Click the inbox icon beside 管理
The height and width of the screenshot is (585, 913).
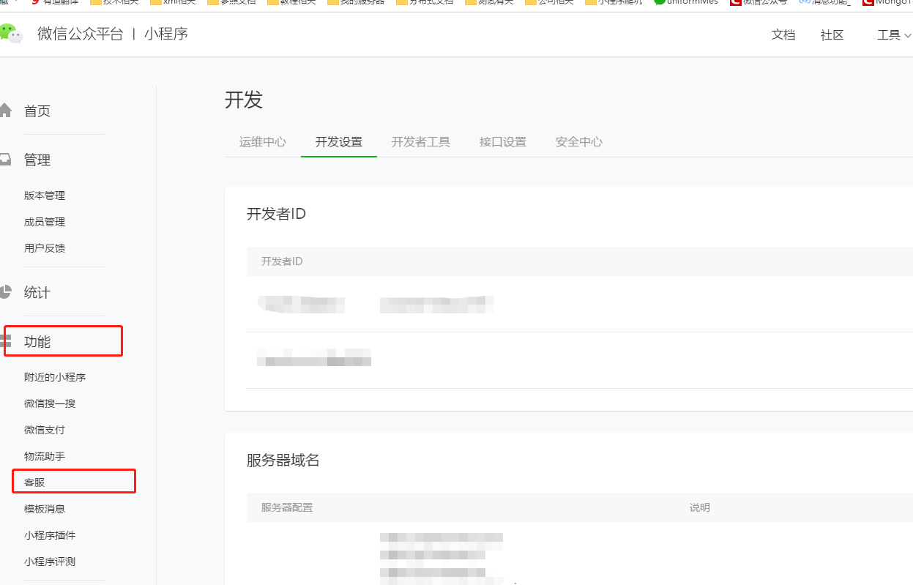[5, 160]
